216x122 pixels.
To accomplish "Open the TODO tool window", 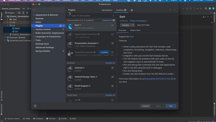I will click(27, 119).
